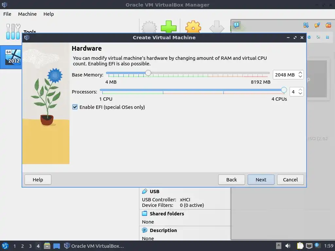Click the Processors slider handle
The image size is (335, 251).
[284, 90]
